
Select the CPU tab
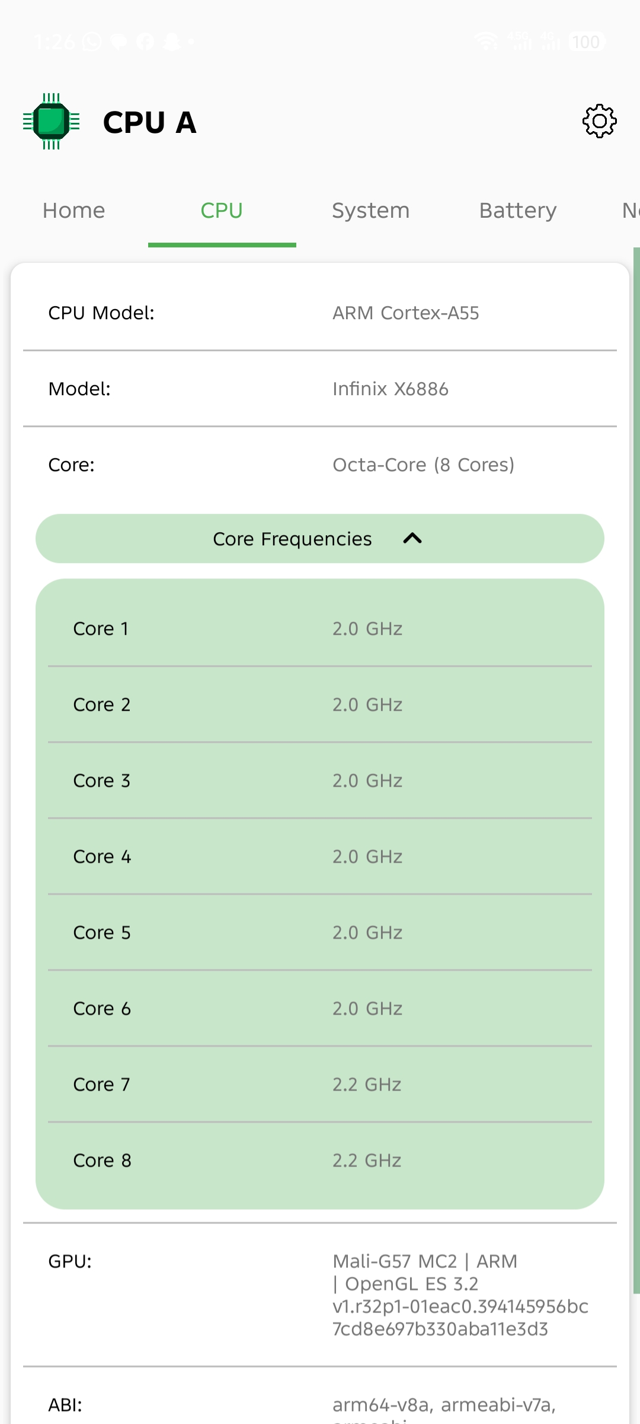click(222, 211)
